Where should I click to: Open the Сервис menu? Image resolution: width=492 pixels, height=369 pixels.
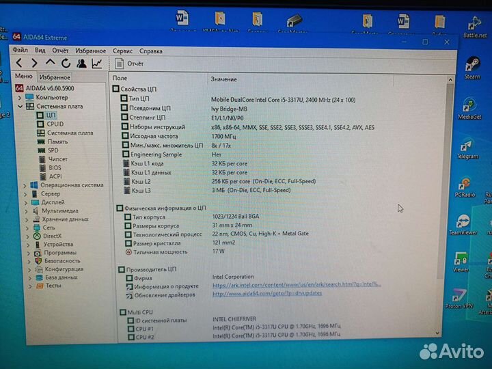[122, 51]
